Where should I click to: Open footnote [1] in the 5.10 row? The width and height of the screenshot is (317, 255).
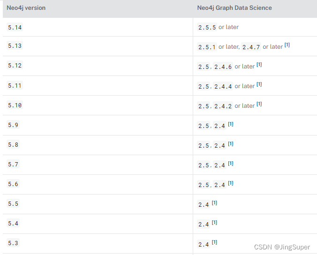259,104
